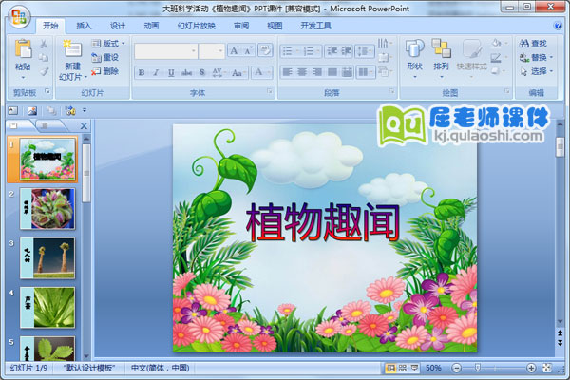Open the Review (审阅) tab
Viewport: 570px width, 380px height.
coord(241,26)
